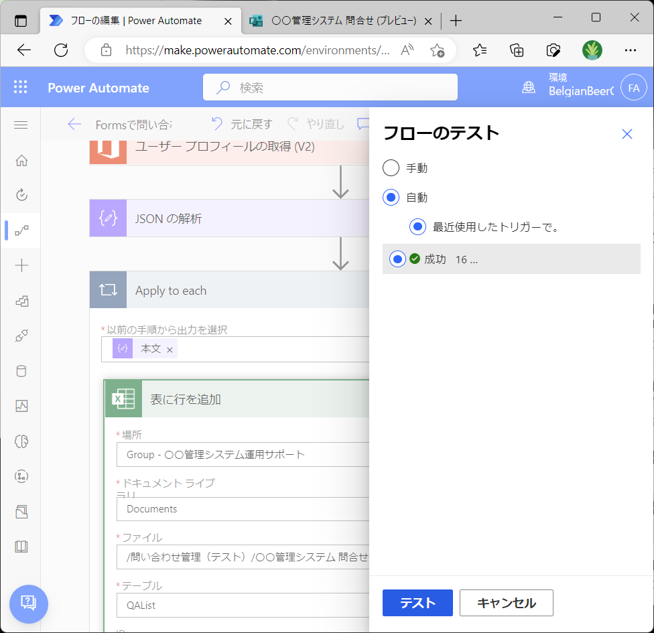The image size is (654, 633).
Task: Collapse the Apply to each action
Action: coord(229,290)
